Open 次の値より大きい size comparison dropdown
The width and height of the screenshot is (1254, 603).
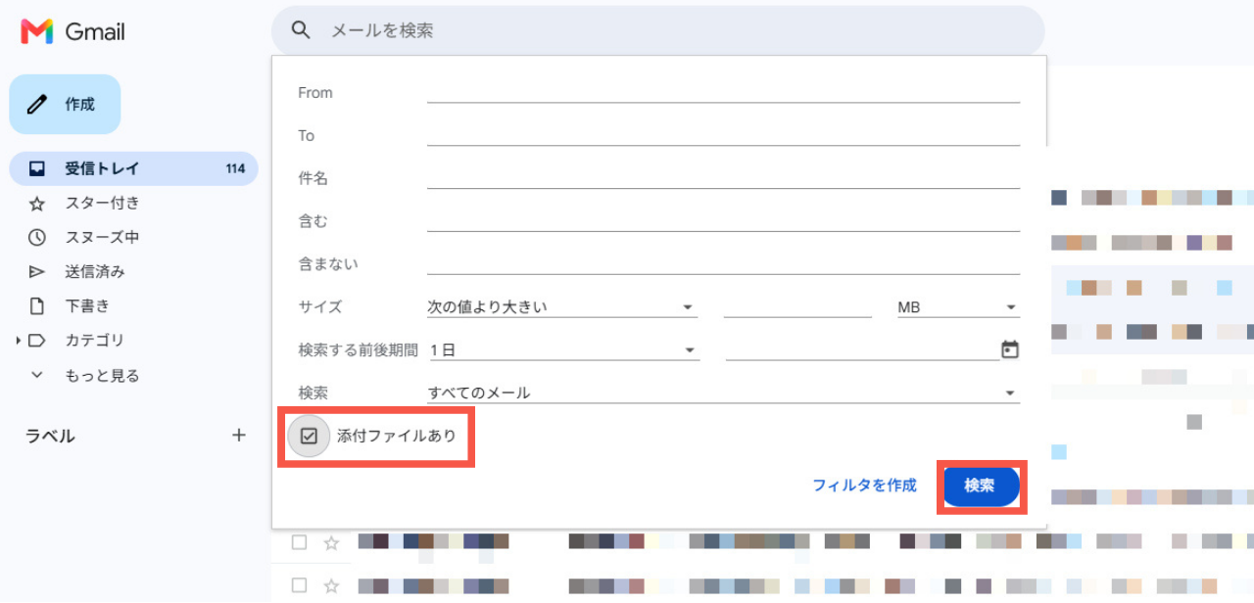[x=562, y=306]
